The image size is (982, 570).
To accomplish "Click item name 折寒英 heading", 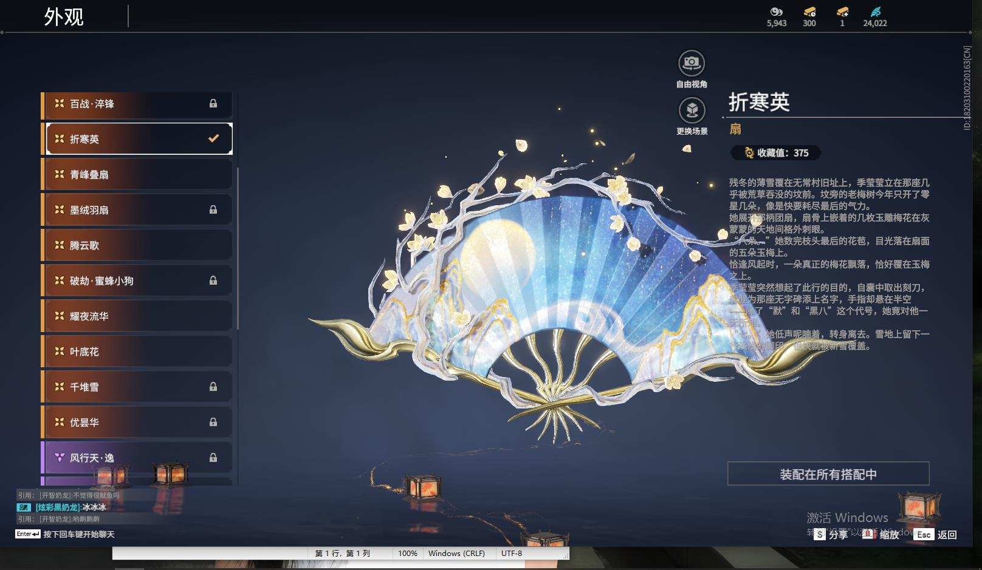I will coord(759,101).
